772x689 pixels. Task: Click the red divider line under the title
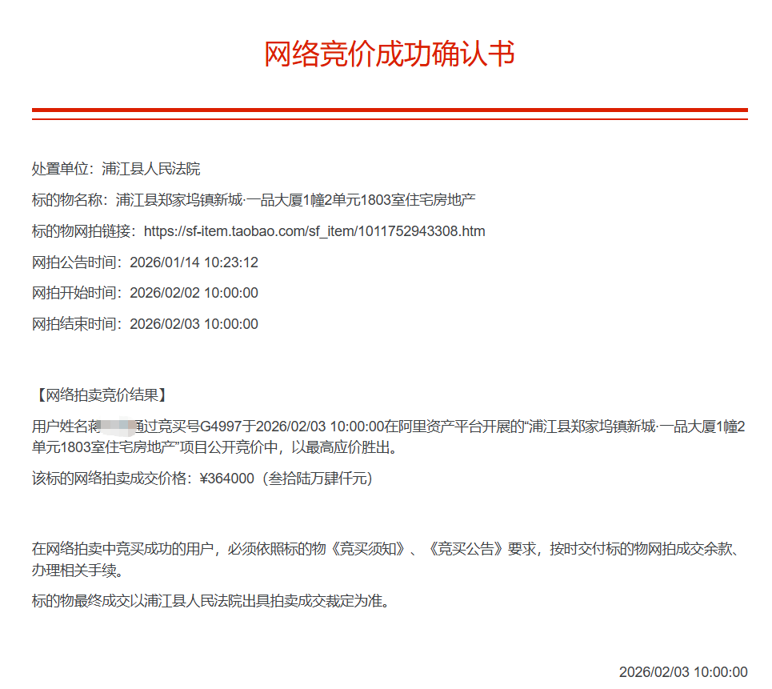pyautogui.click(x=389, y=111)
